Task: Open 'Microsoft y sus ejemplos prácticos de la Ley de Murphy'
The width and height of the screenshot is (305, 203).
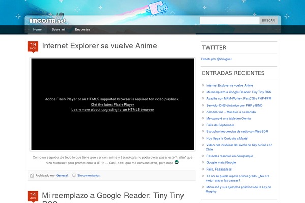Action: [238, 189]
